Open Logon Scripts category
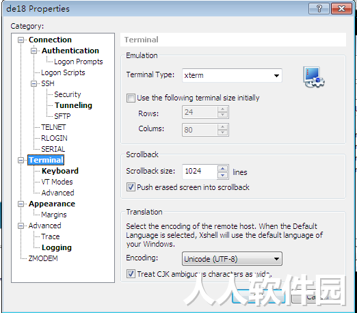The image size is (357, 313). pos(63,72)
